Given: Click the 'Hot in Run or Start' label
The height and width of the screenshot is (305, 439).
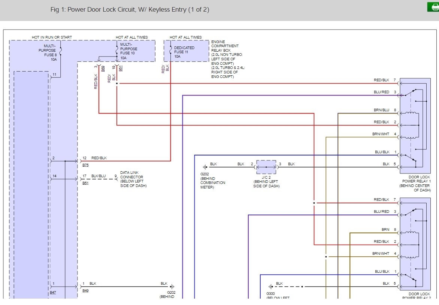Looking at the screenshot, I should pos(52,37).
